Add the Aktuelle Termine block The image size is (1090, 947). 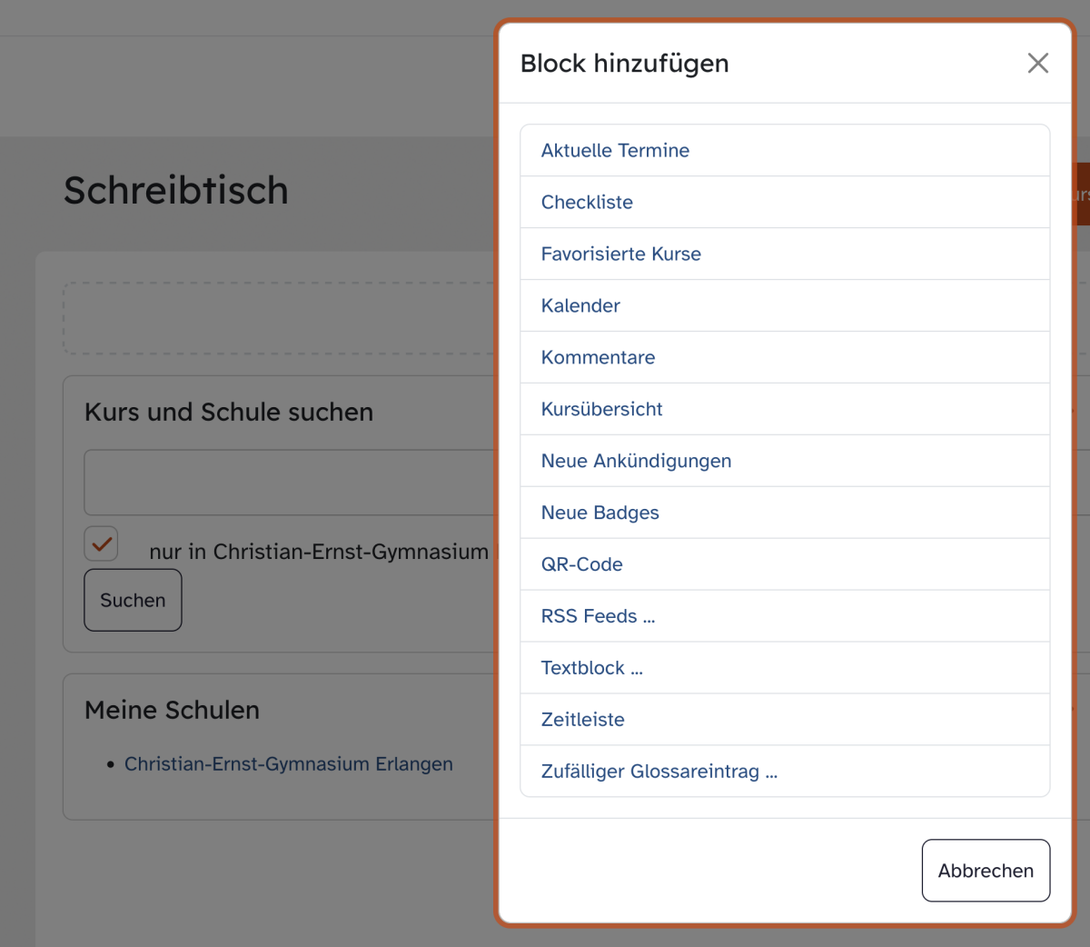click(615, 151)
